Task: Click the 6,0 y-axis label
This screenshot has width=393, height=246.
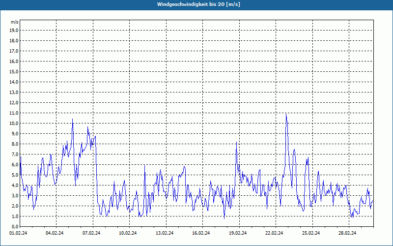Action: [x=15, y=164]
